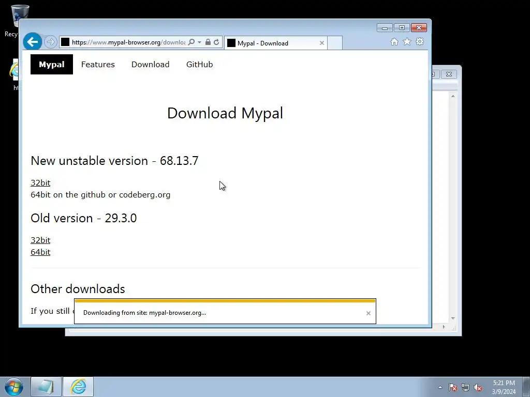Close the background window behind browser
The width and height of the screenshot is (530, 397).
click(449, 74)
